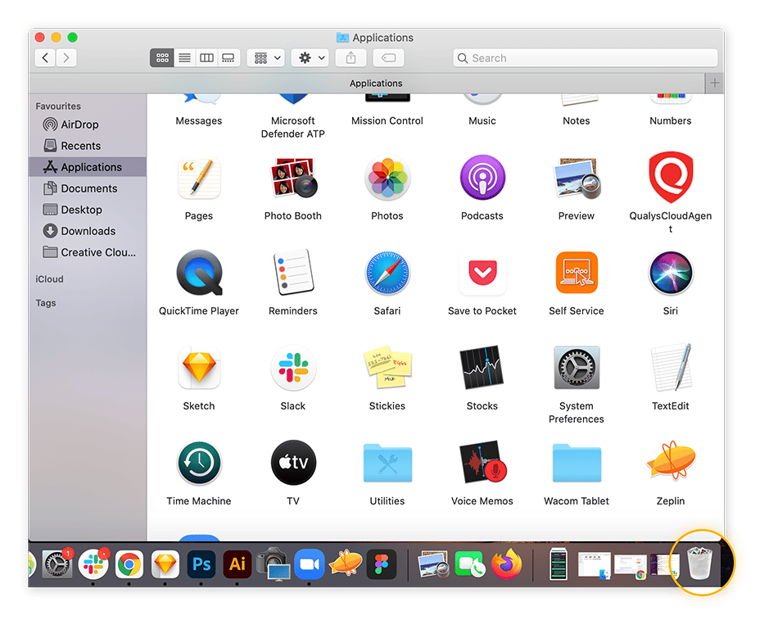This screenshot has height=620, width=760.
Task: Expand the group-by arrangement dropdown
Action: 265,58
